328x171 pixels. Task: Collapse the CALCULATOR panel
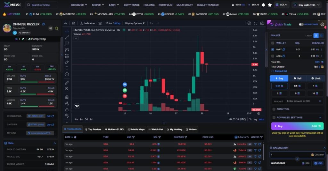(324, 148)
